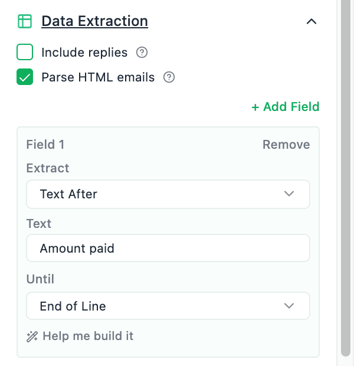Click the Data Extraction heading link
Image resolution: width=354 pixels, height=366 pixels.
click(95, 21)
